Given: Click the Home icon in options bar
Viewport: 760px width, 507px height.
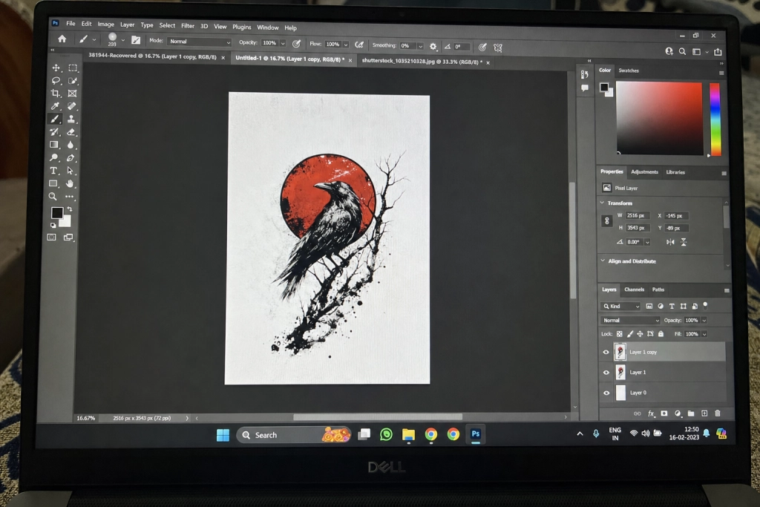Looking at the screenshot, I should coord(62,39).
